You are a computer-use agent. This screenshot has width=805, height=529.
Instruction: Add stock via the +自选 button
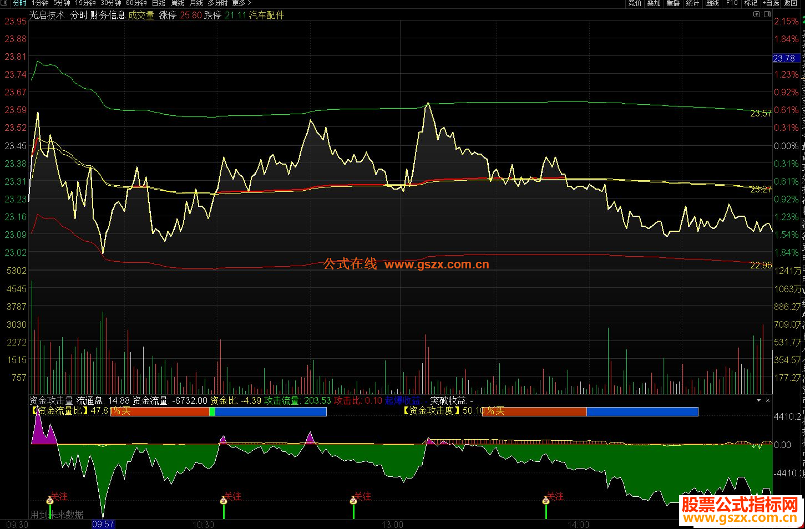pyautogui.click(x=771, y=3)
